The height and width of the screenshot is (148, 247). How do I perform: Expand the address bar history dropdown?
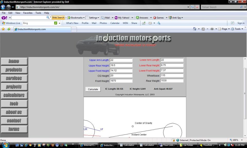[x=188, y=7]
